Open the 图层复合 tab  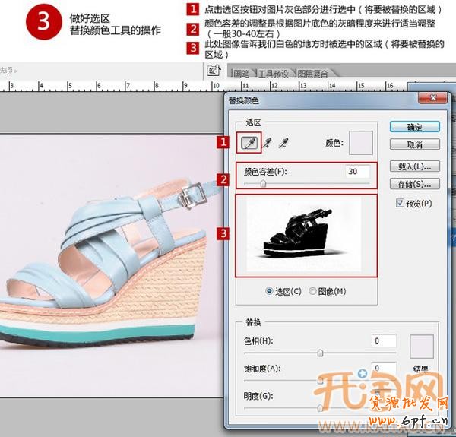tap(315, 73)
